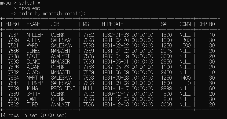Click EMPNO value 7934
This screenshot has height=119, width=227.
coord(13,35)
